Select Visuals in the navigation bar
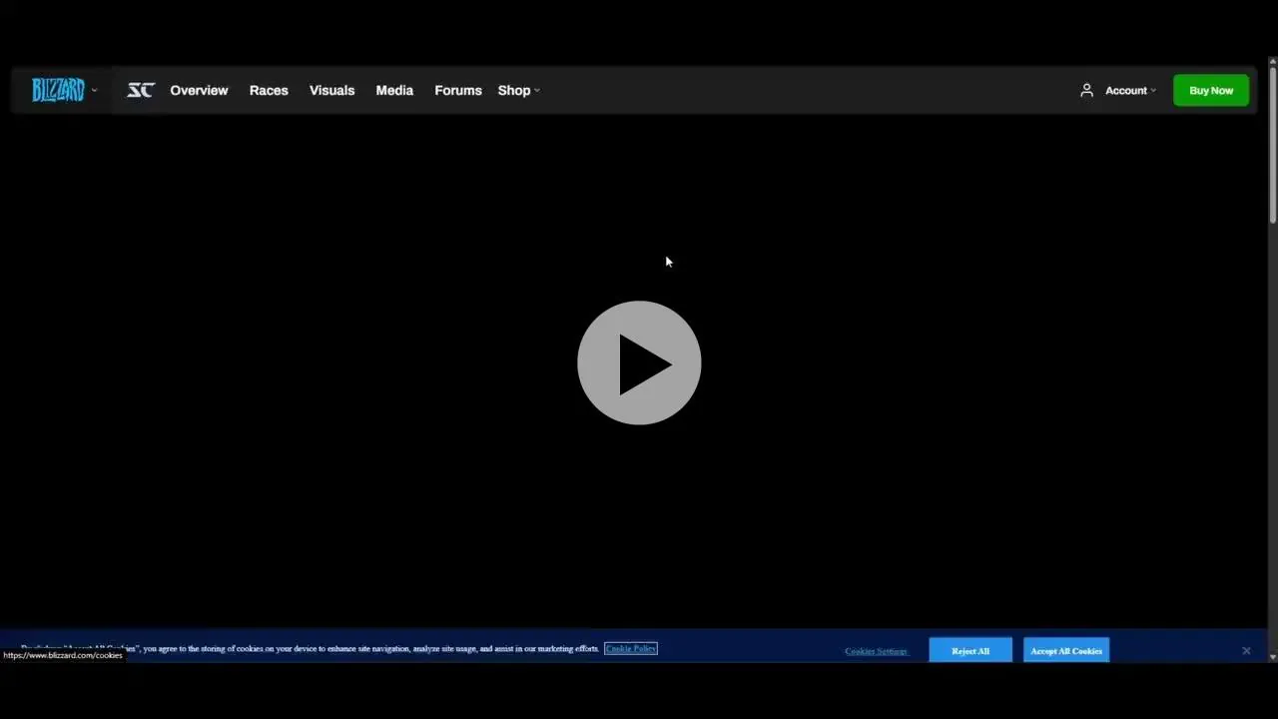Image resolution: width=1278 pixels, height=719 pixels. pyautogui.click(x=331, y=90)
